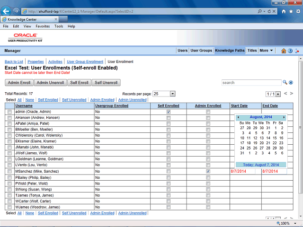
Task: Click the browser forward arrow button
Action: coord(16,11)
